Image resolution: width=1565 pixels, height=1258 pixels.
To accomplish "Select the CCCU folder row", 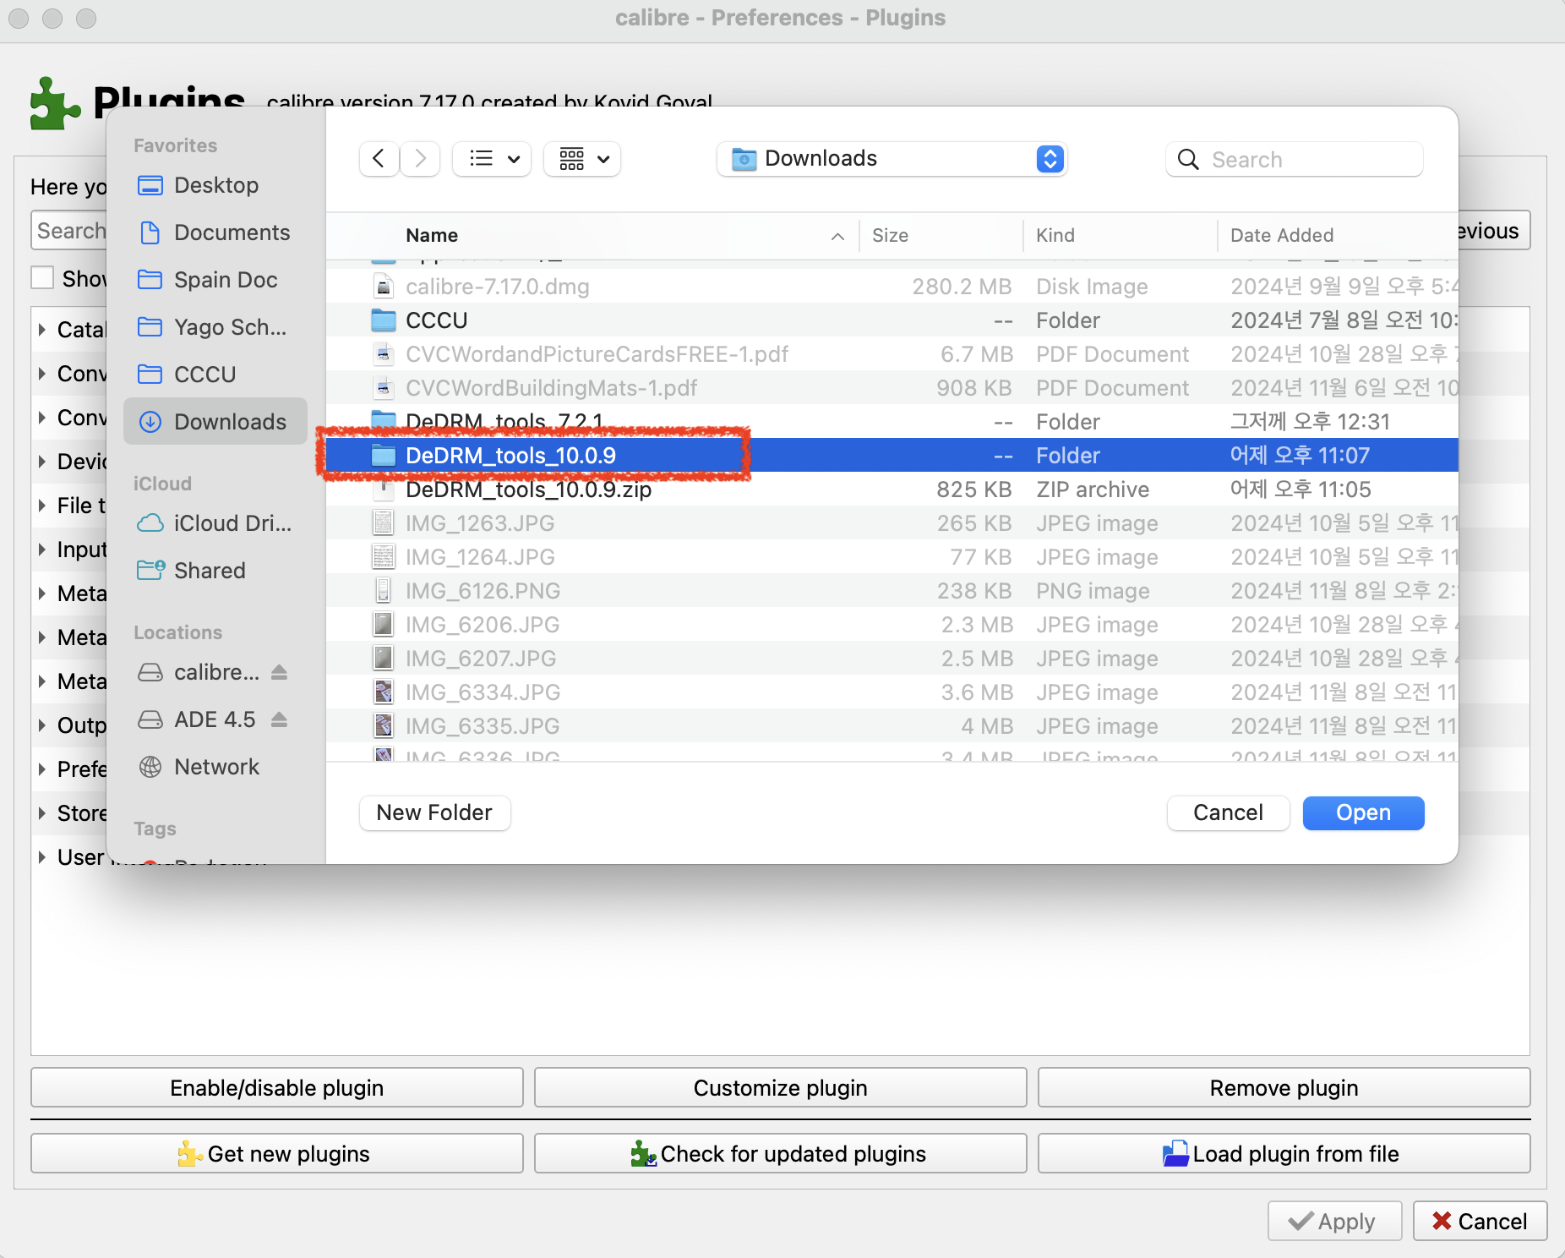I will tap(892, 320).
